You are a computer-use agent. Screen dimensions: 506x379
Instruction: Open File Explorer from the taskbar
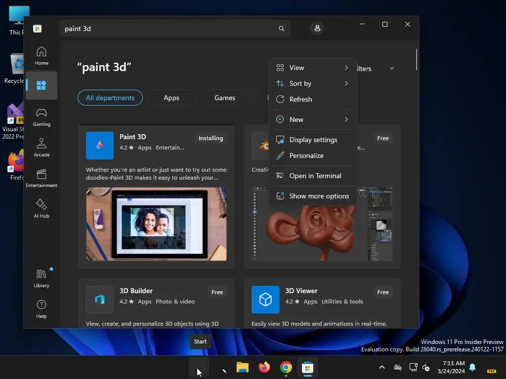tap(242, 367)
